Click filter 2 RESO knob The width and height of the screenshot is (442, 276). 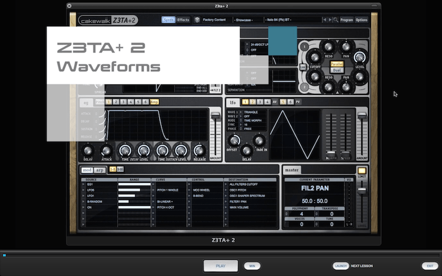point(328,87)
